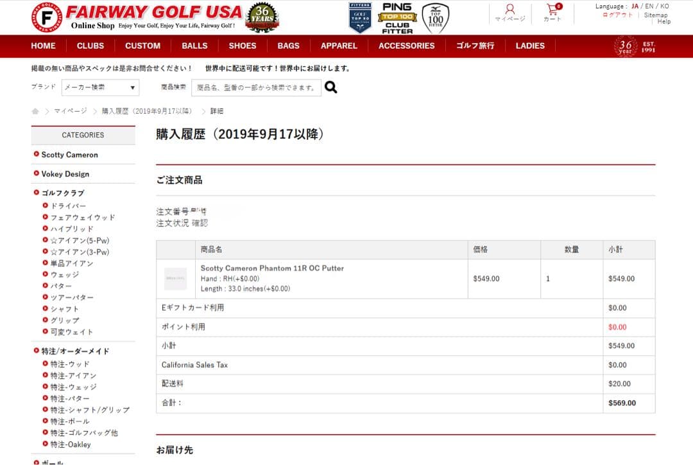The width and height of the screenshot is (693, 465).
Task: Select the シャフト subcategory
Action: (65, 309)
